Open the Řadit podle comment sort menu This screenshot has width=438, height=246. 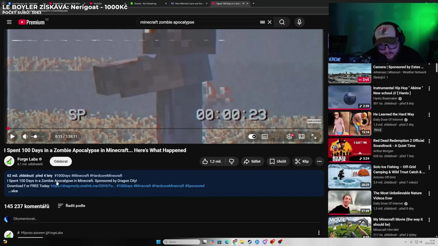point(72,206)
